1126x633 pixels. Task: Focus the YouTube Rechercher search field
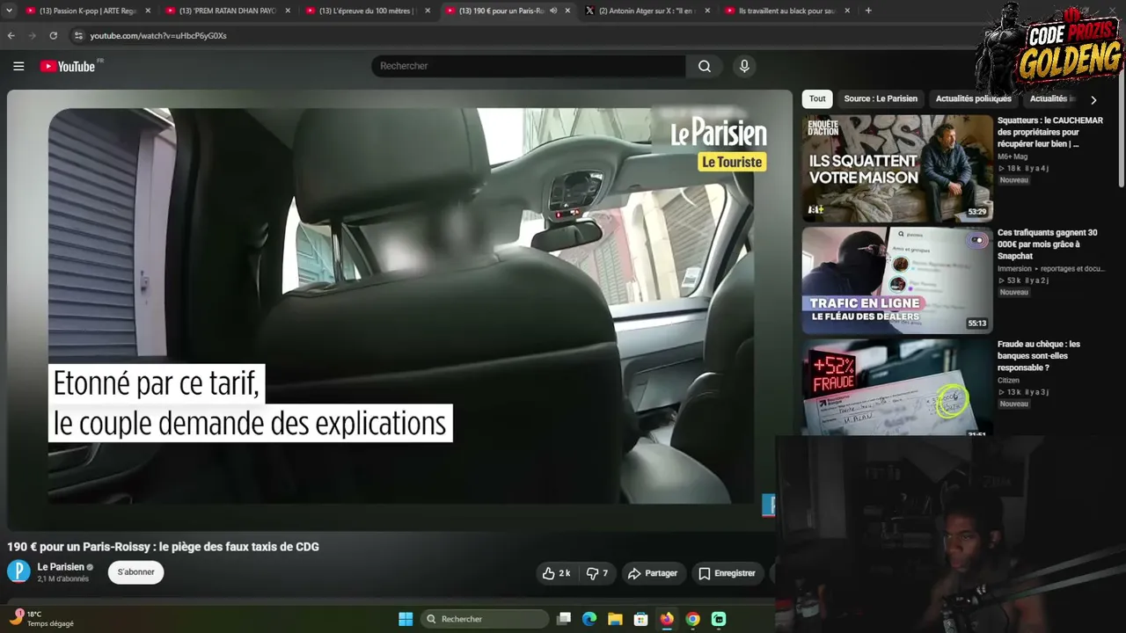tap(529, 66)
